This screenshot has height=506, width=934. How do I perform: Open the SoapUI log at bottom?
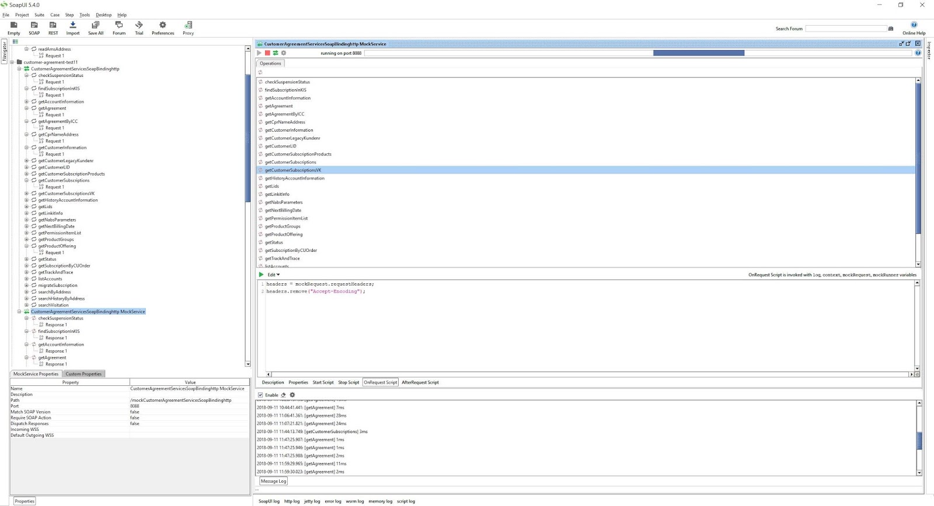(269, 501)
